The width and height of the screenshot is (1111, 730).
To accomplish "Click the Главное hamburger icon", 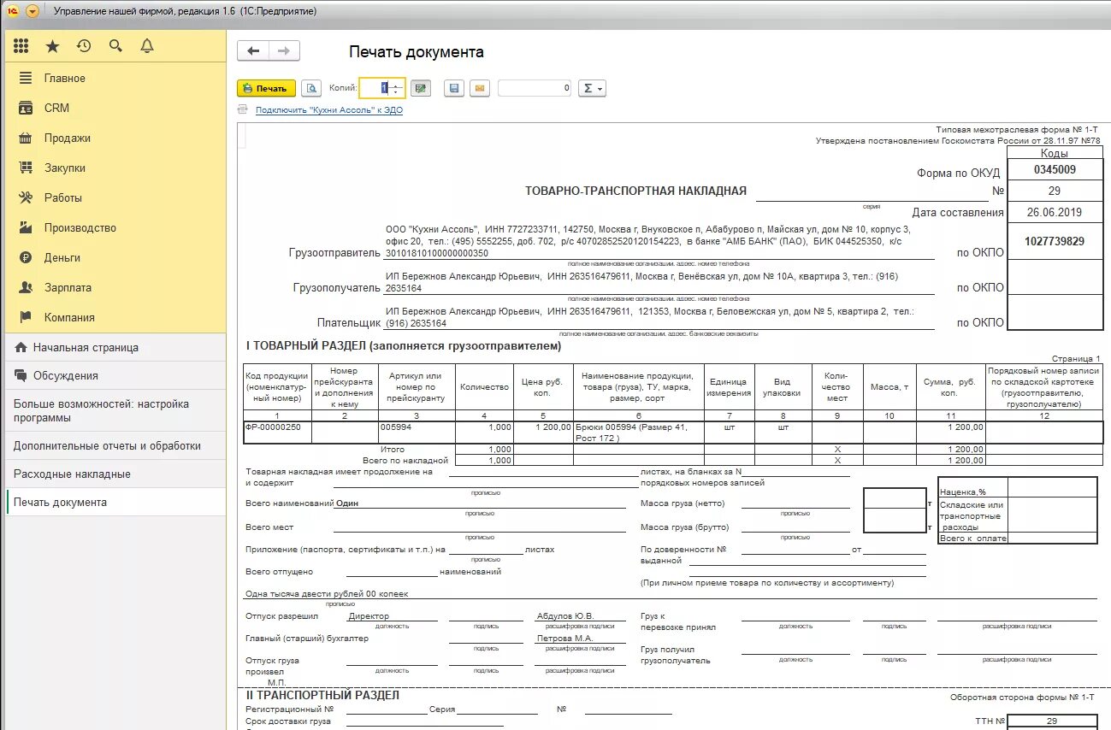I will point(26,78).
